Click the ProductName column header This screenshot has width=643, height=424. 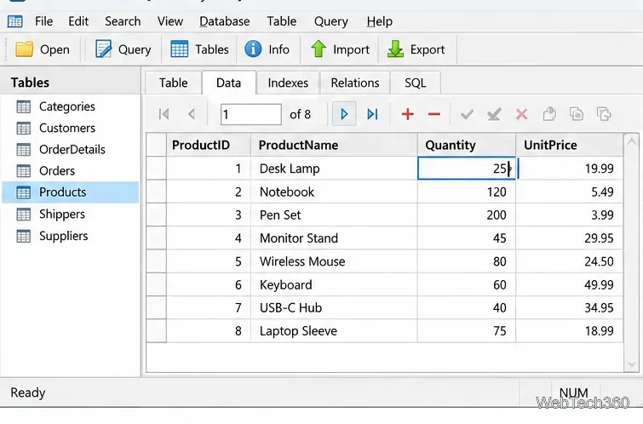coord(334,145)
